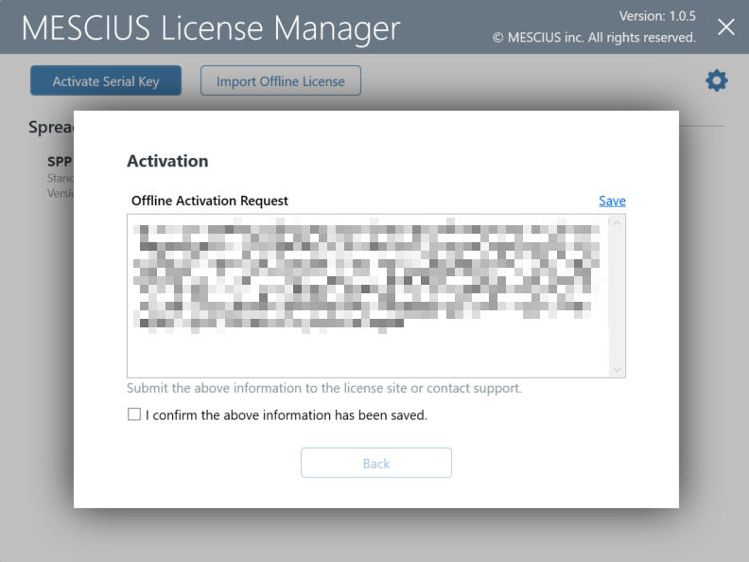The width and height of the screenshot is (749, 562).
Task: Click the MESCIUS License Manager title
Action: tap(211, 27)
